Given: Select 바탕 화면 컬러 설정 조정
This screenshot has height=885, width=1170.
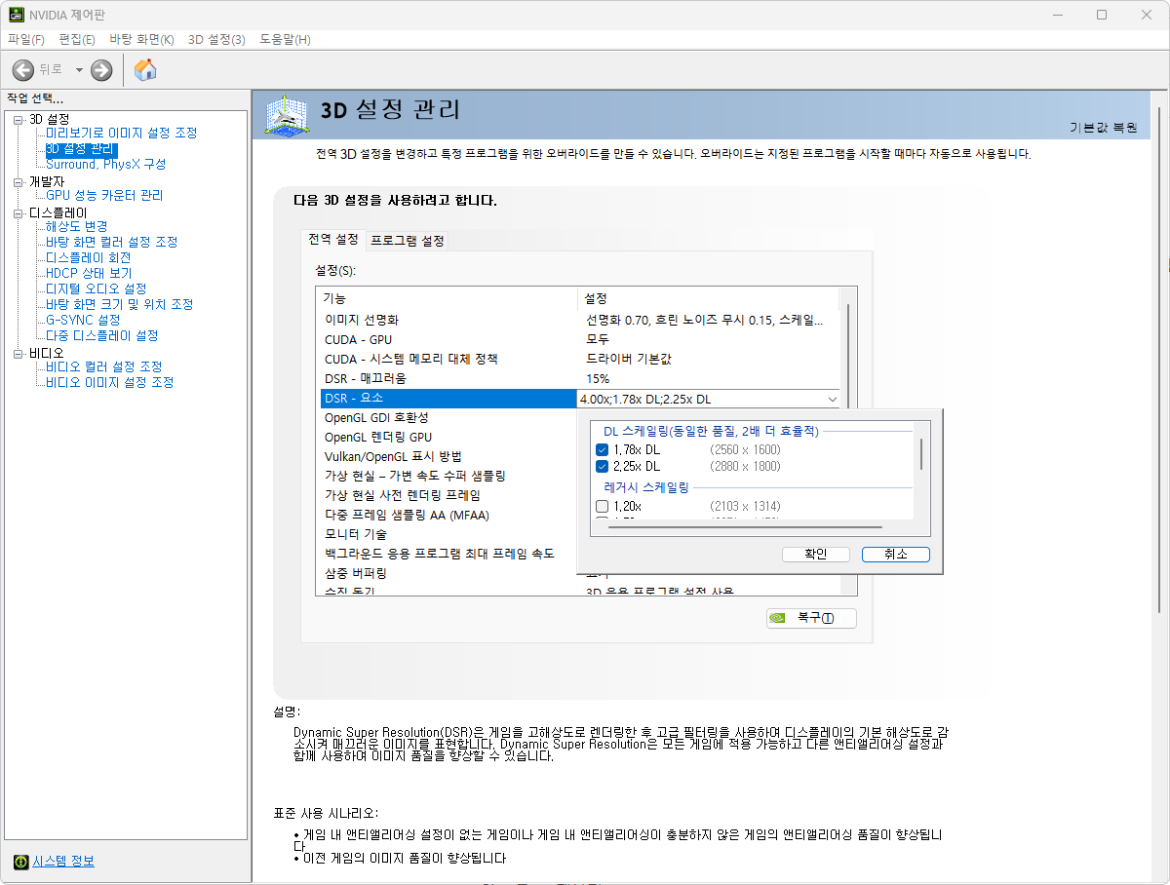Looking at the screenshot, I should pos(111,242).
